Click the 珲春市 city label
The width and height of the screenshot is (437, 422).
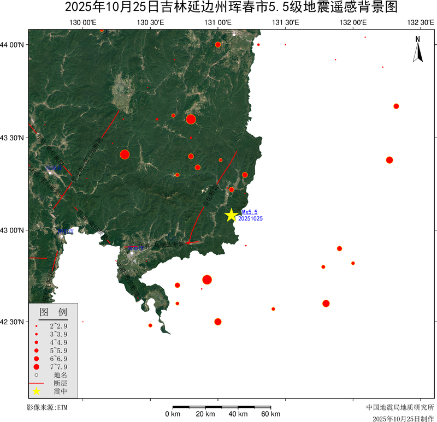point(133,247)
